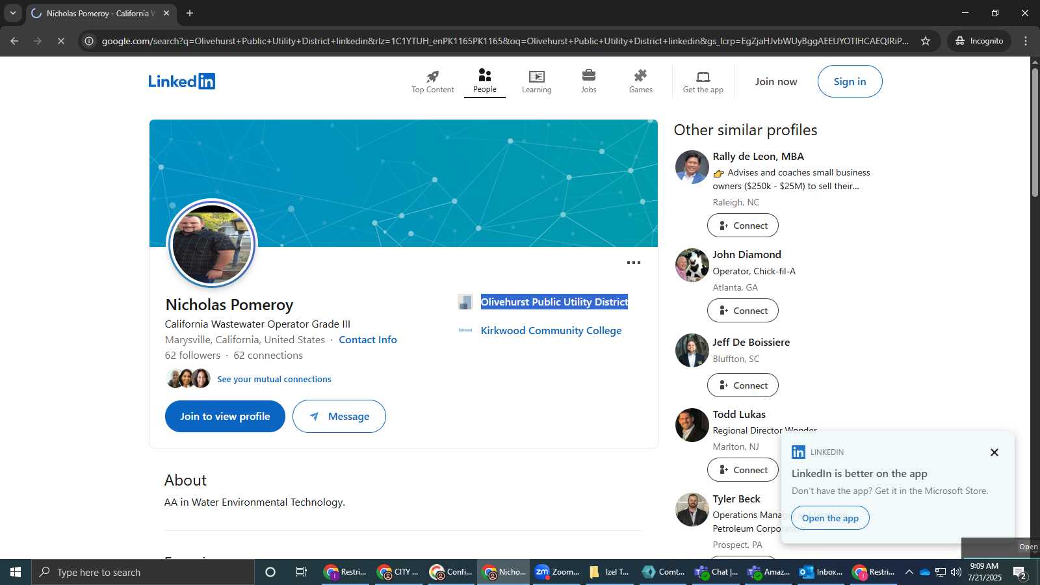This screenshot has width=1040, height=585.
Task: Click the Sign in button
Action: tap(850, 81)
